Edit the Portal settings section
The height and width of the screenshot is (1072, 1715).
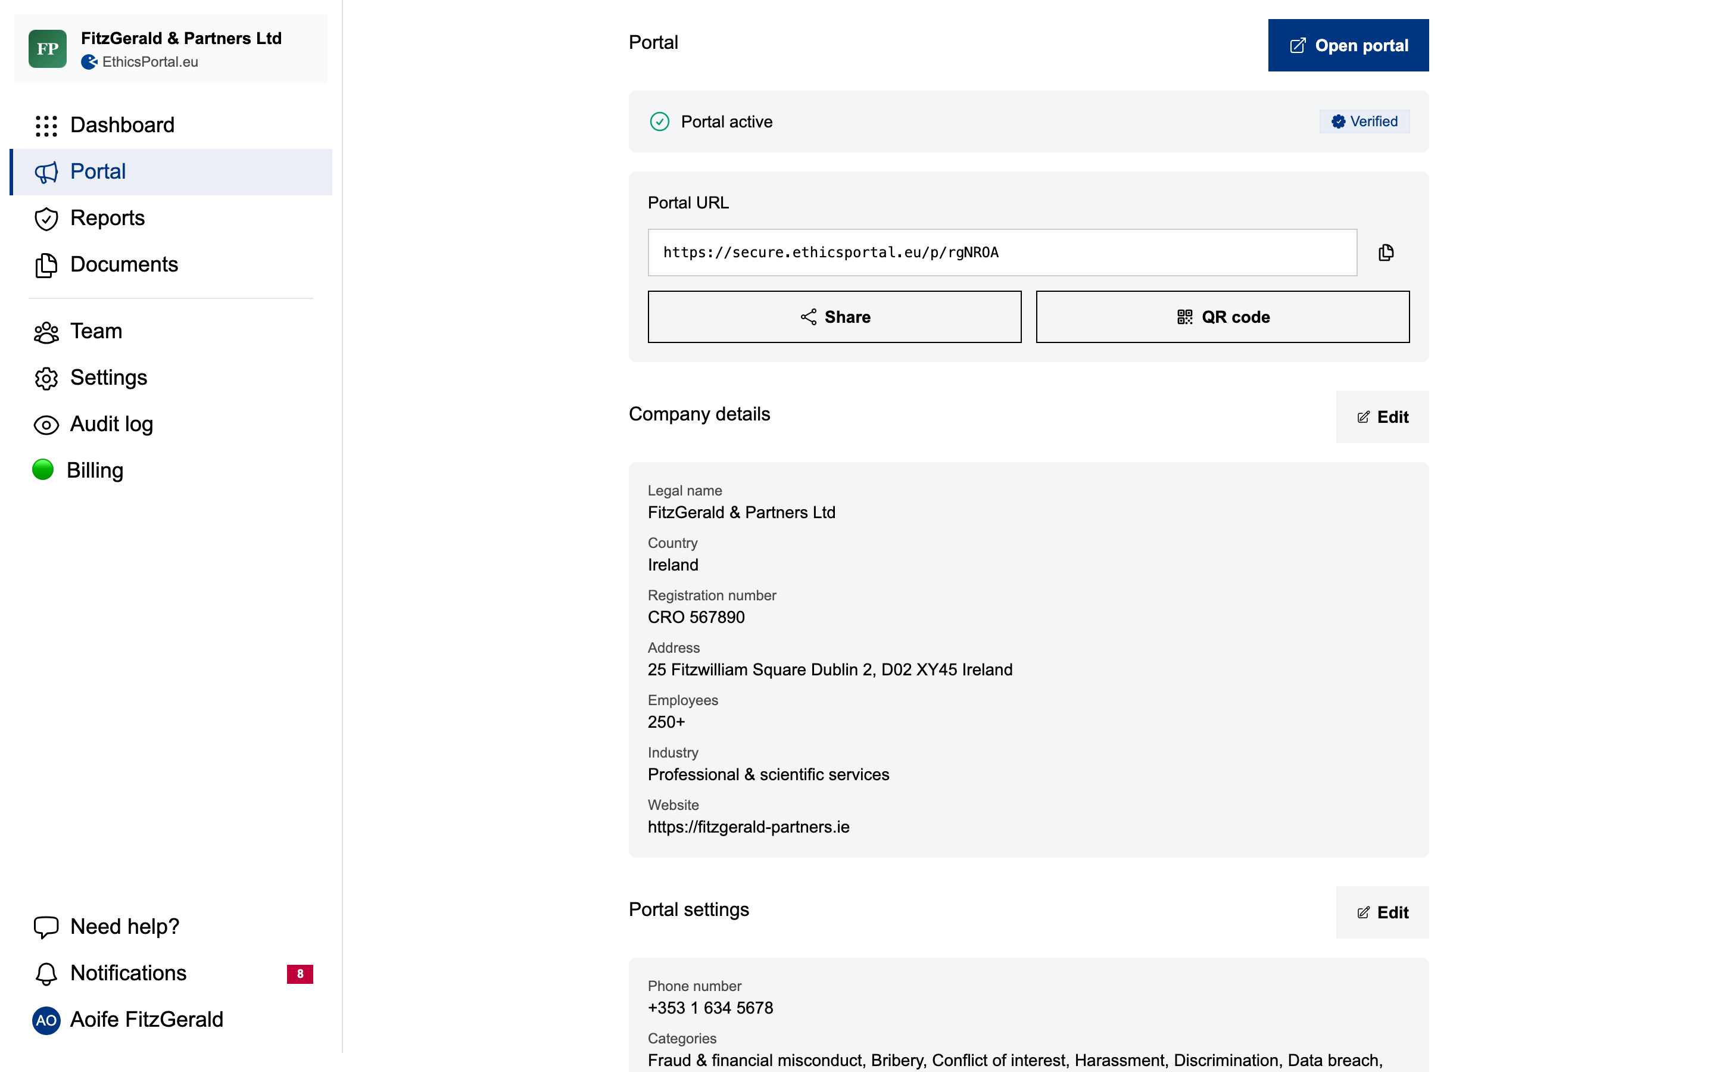(1382, 912)
